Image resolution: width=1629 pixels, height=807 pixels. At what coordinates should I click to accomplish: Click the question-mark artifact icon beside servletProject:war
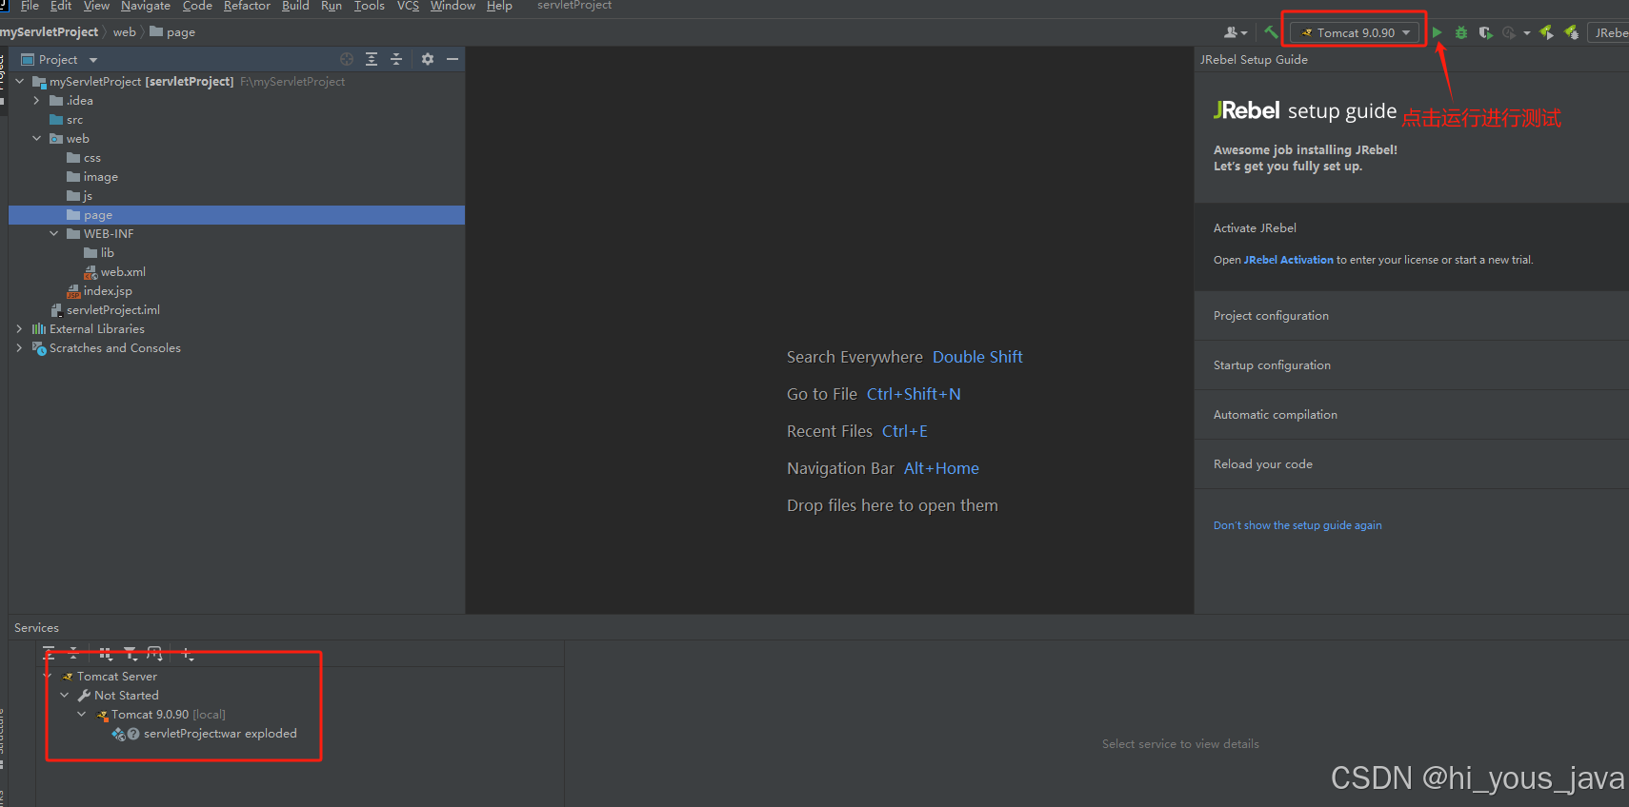[133, 734]
